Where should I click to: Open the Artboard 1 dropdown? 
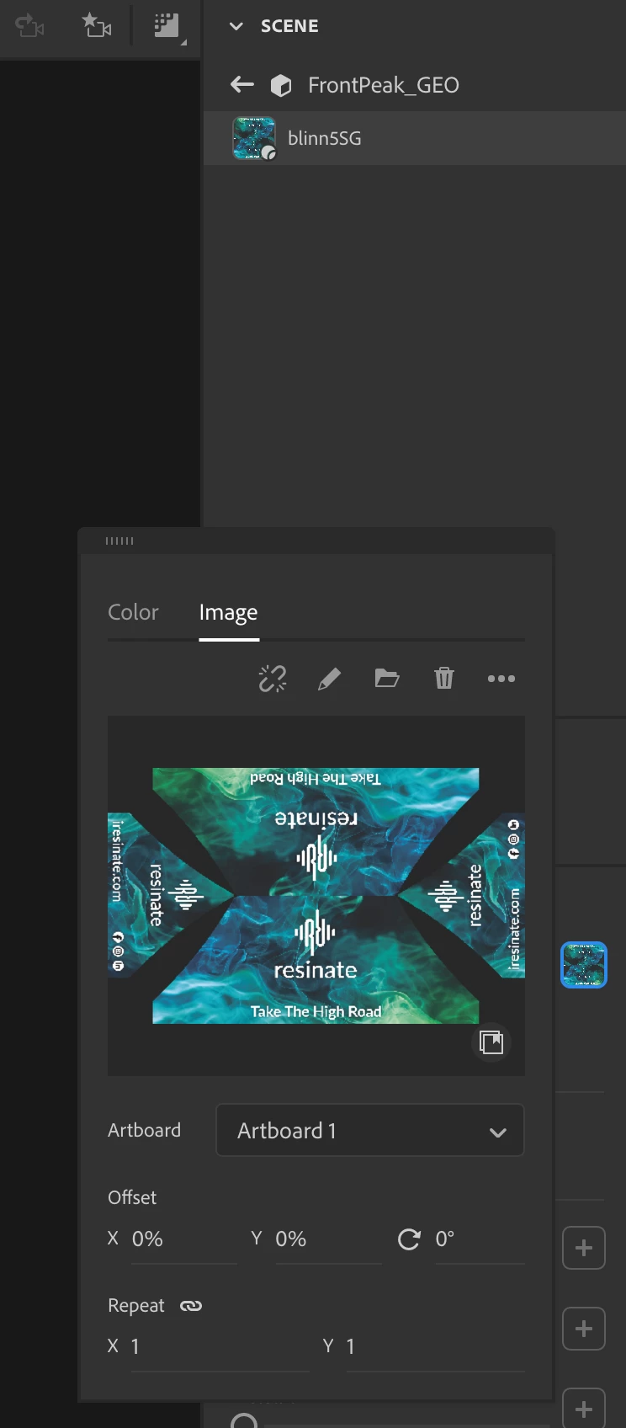(370, 1130)
